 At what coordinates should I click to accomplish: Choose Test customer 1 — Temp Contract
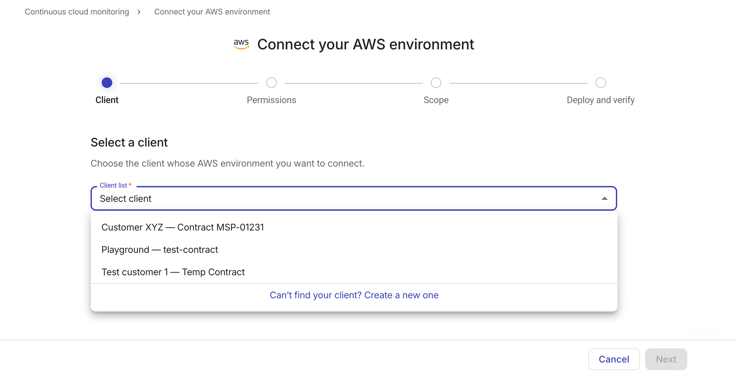coord(354,272)
